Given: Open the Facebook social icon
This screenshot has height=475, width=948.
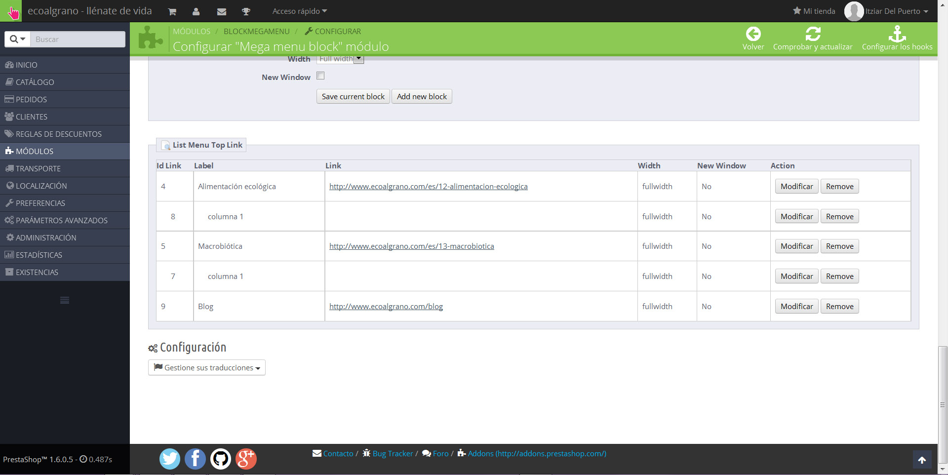Looking at the screenshot, I should click(195, 459).
